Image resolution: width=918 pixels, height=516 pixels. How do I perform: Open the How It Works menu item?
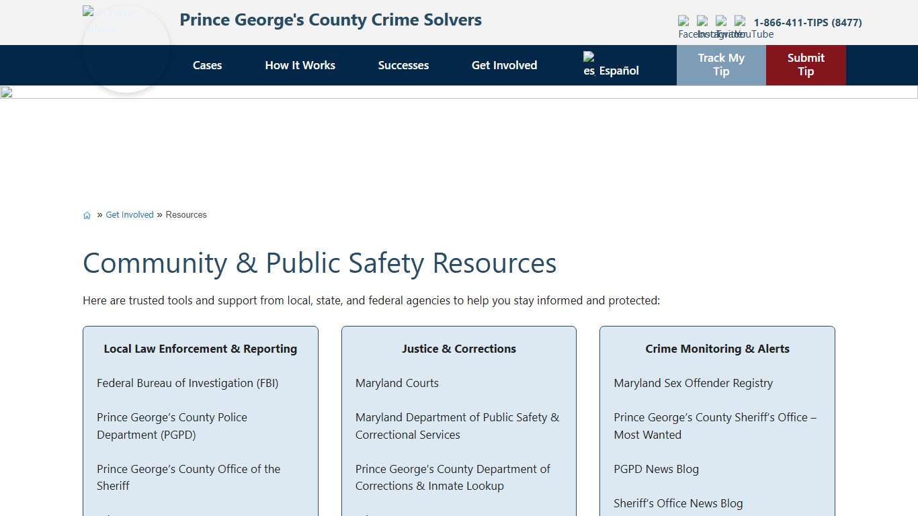click(300, 65)
